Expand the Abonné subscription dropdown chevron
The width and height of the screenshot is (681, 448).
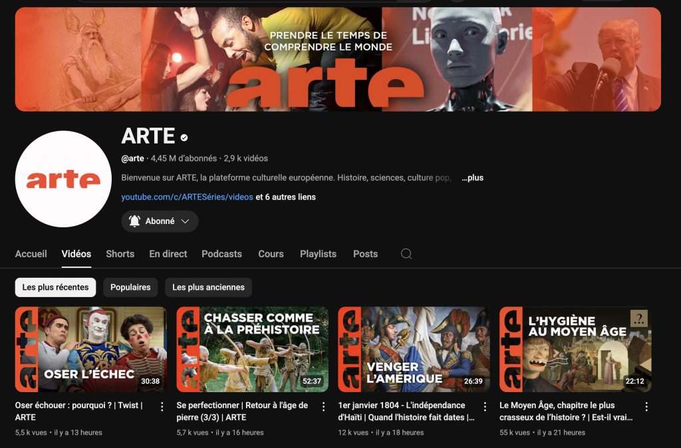coord(186,221)
